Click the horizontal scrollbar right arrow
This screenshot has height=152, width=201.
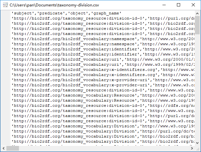[x=192, y=149]
